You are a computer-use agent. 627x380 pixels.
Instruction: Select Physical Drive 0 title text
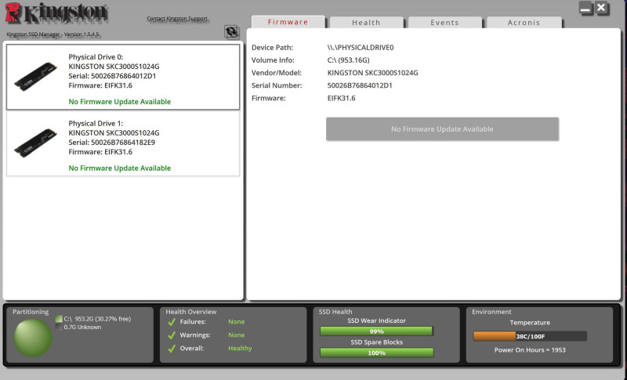[96, 57]
